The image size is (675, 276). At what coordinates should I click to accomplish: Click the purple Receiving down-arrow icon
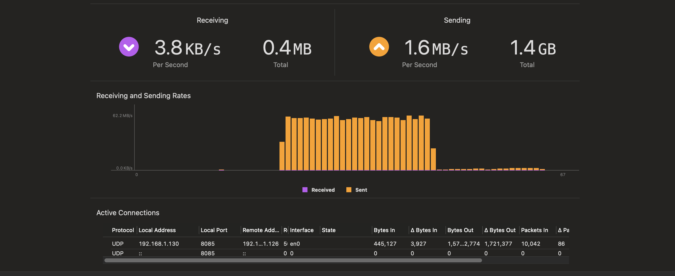pos(129,47)
